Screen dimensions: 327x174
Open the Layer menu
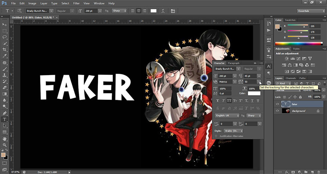point(44,3)
